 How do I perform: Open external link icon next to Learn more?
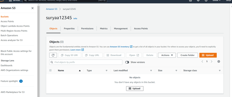83,50
